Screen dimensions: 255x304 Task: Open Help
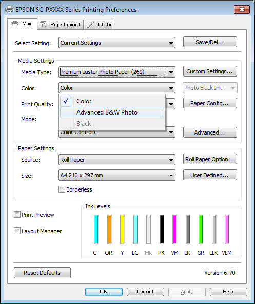point(228,292)
